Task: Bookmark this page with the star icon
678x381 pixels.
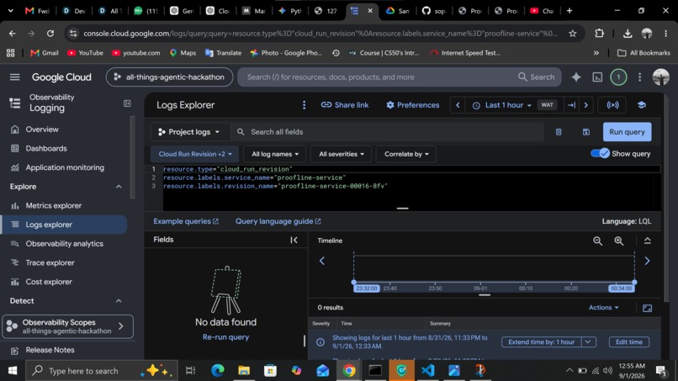Action: [x=573, y=34]
